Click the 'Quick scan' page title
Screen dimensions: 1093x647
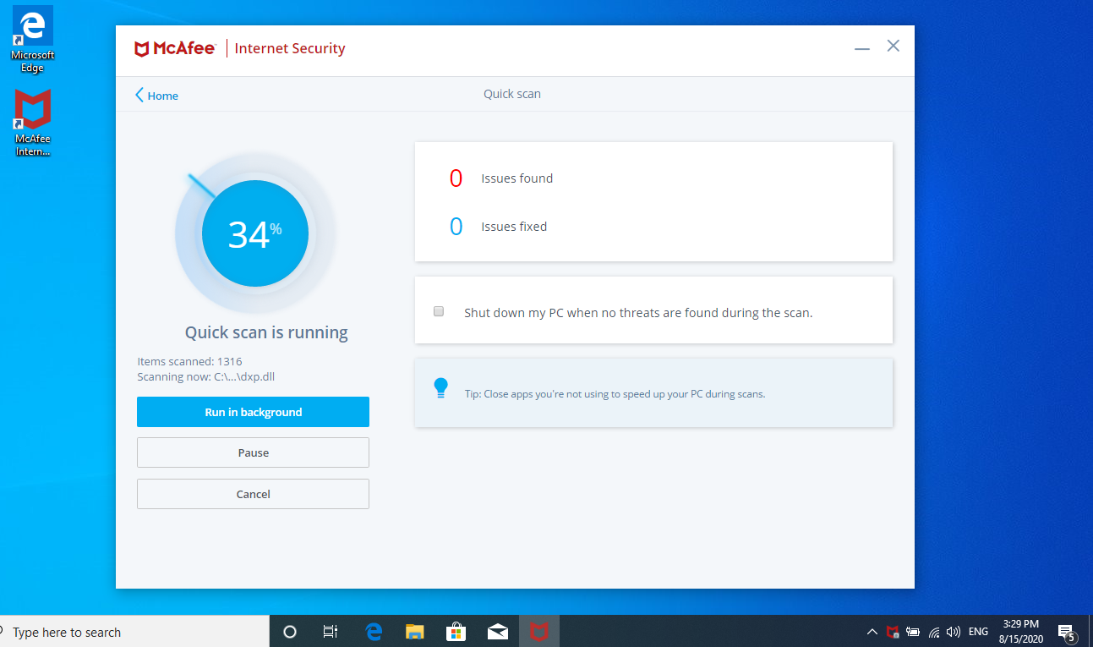512,94
